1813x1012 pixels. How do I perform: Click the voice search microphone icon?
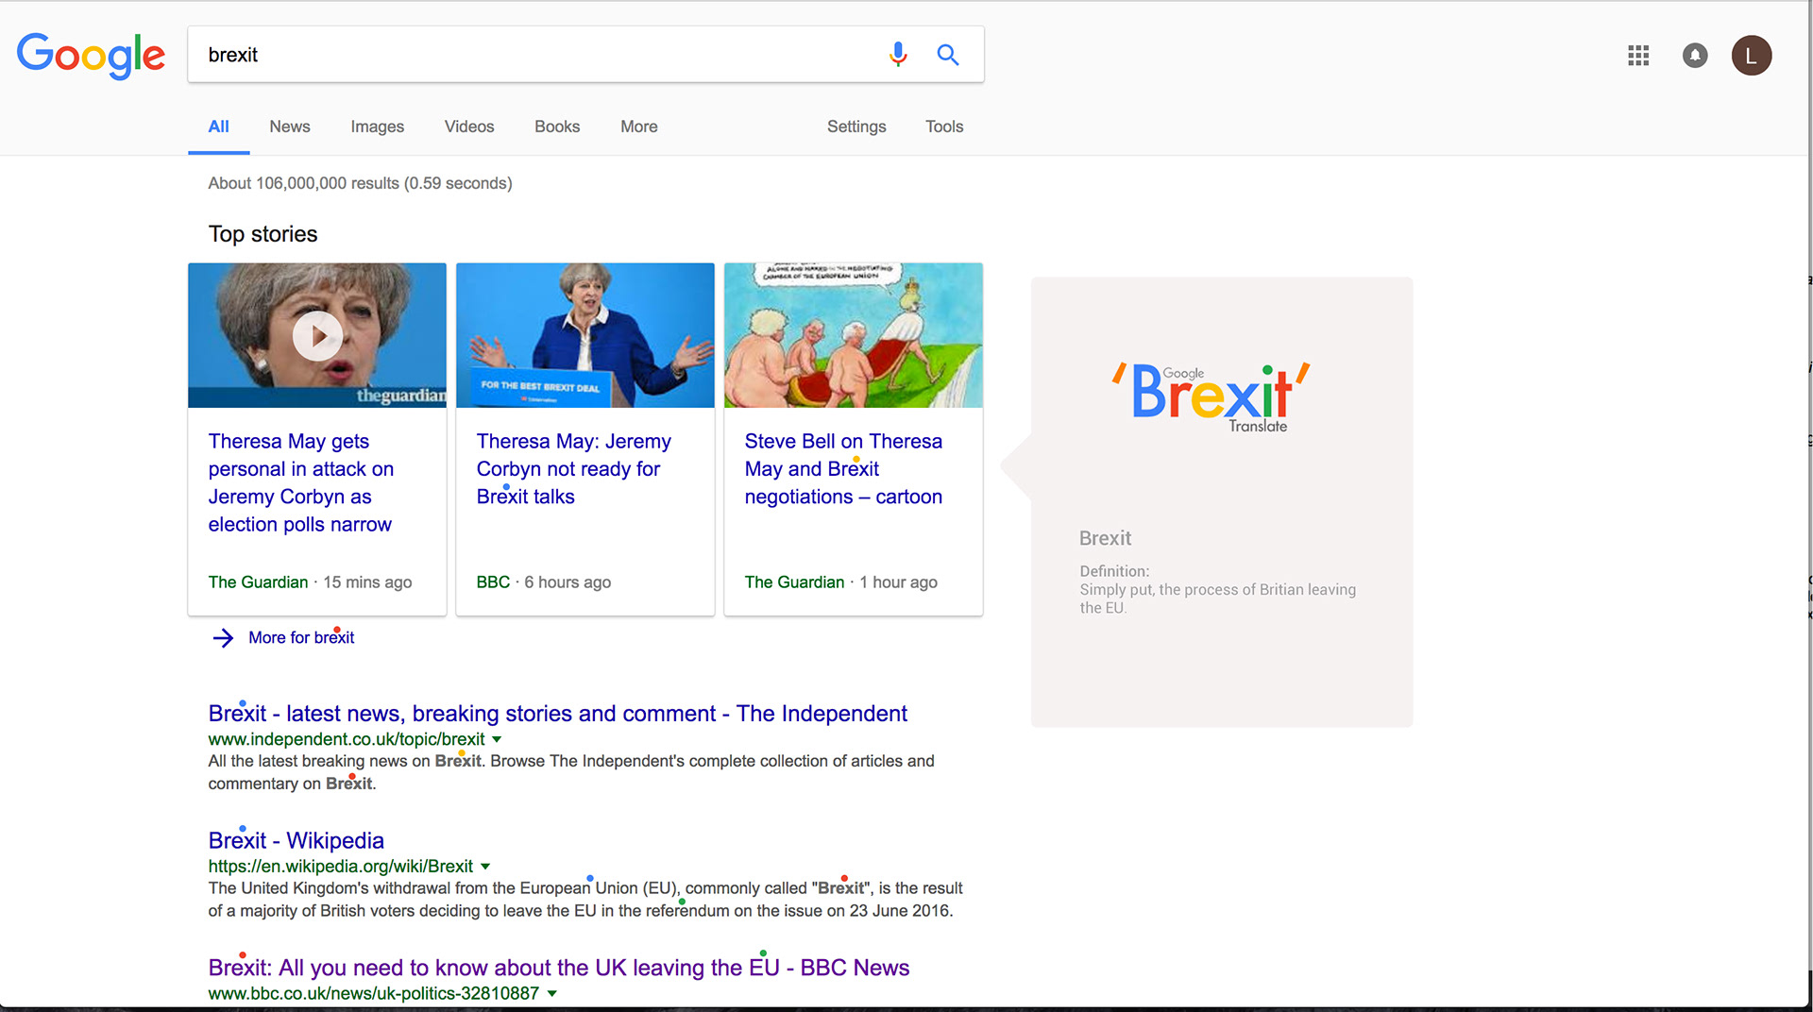tap(898, 55)
